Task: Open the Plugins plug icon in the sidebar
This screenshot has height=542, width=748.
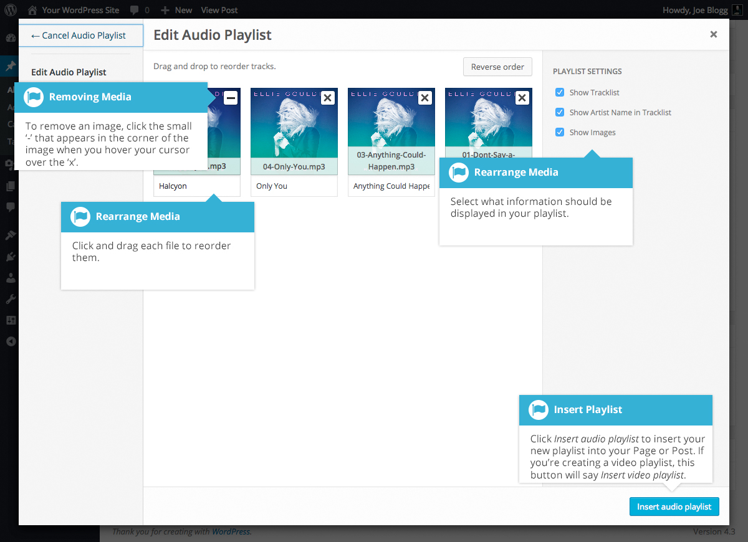Action: (11, 257)
